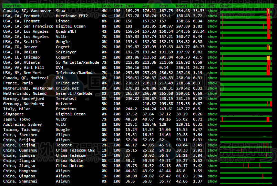Click the latency chart for Vancouver Shaw
This screenshot has height=186, width=277.
click(246, 11)
